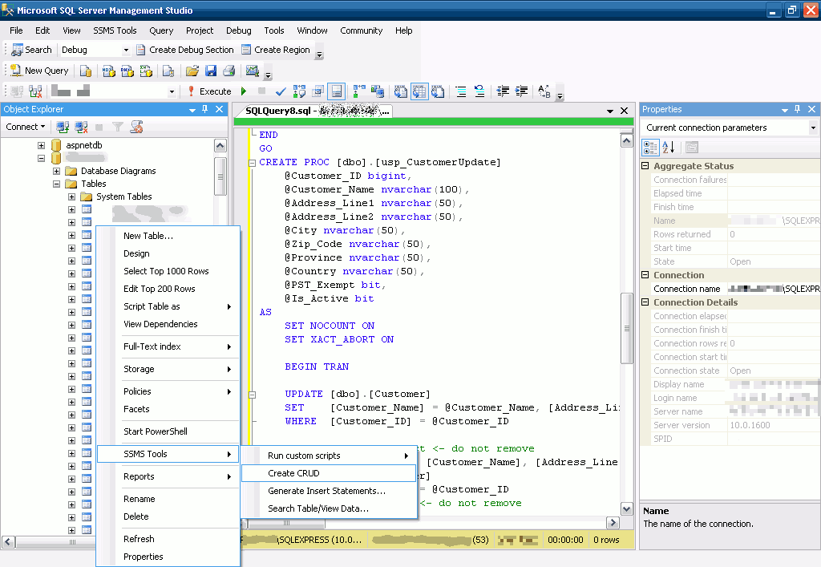The width and height of the screenshot is (821, 567).
Task: Toggle Include Actual Execution Plan icon
Action: pyautogui.click(x=358, y=91)
